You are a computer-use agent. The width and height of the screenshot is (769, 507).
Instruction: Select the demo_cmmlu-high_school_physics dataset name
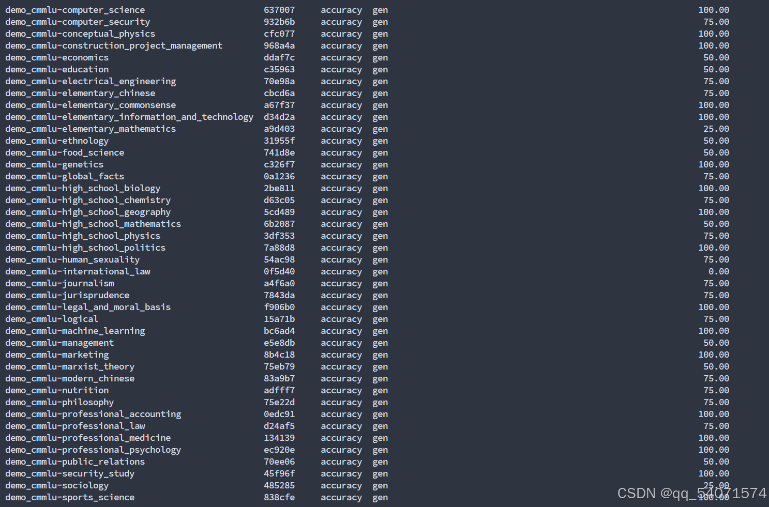coord(82,236)
